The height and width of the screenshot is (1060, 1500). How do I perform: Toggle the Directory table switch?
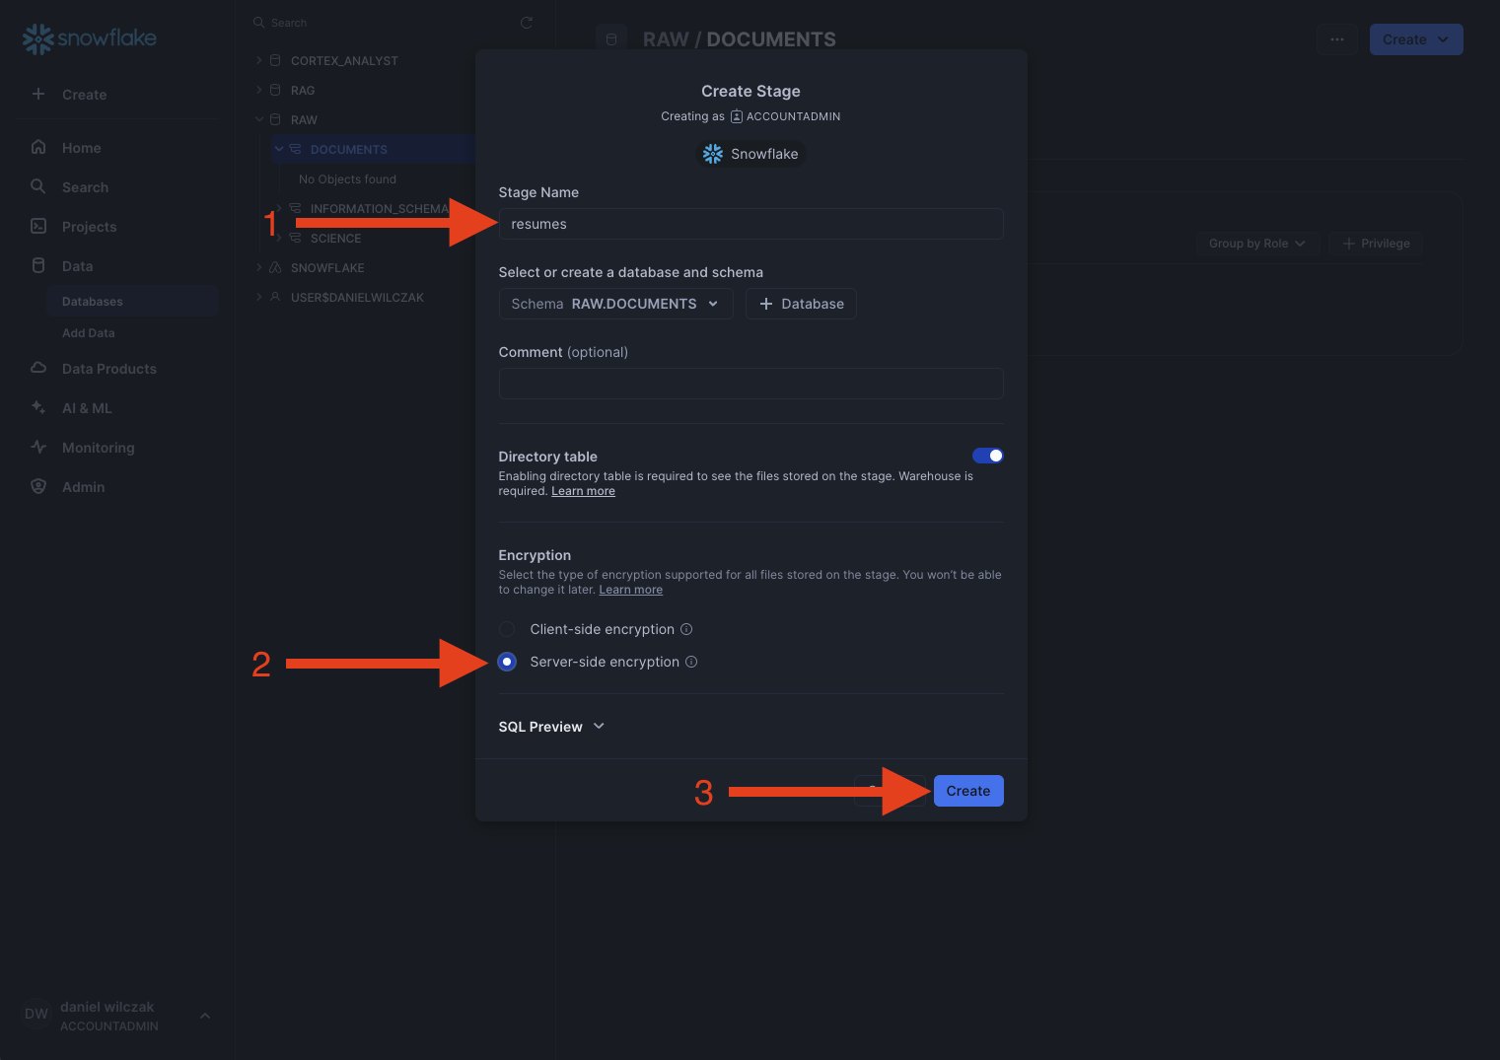click(x=987, y=456)
